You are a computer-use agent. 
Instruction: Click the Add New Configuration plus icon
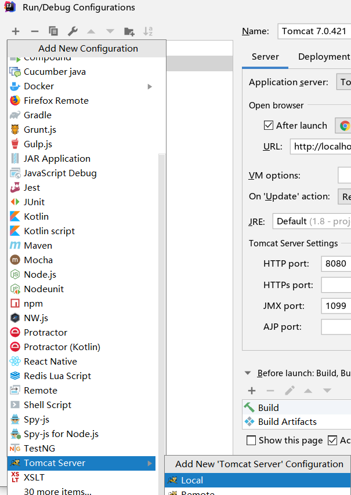point(16,31)
